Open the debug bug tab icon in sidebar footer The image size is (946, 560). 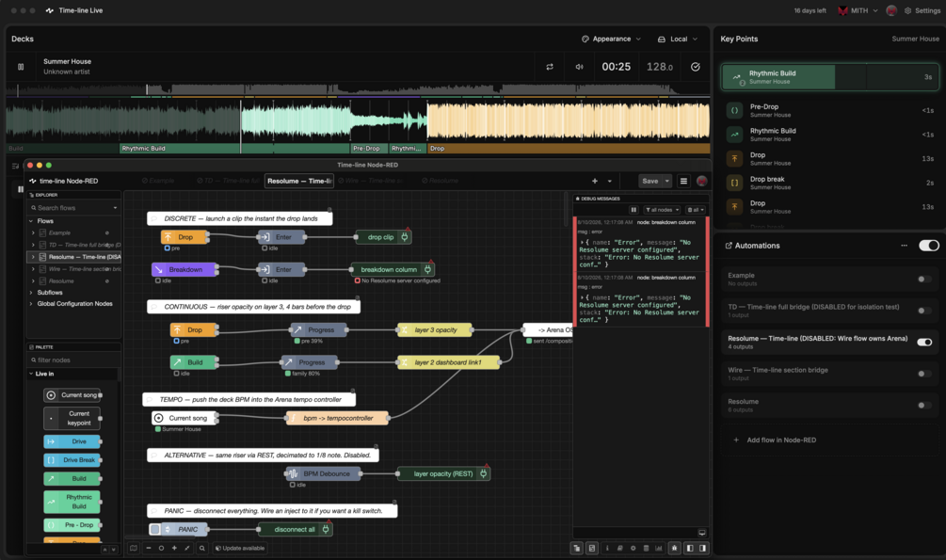click(674, 549)
